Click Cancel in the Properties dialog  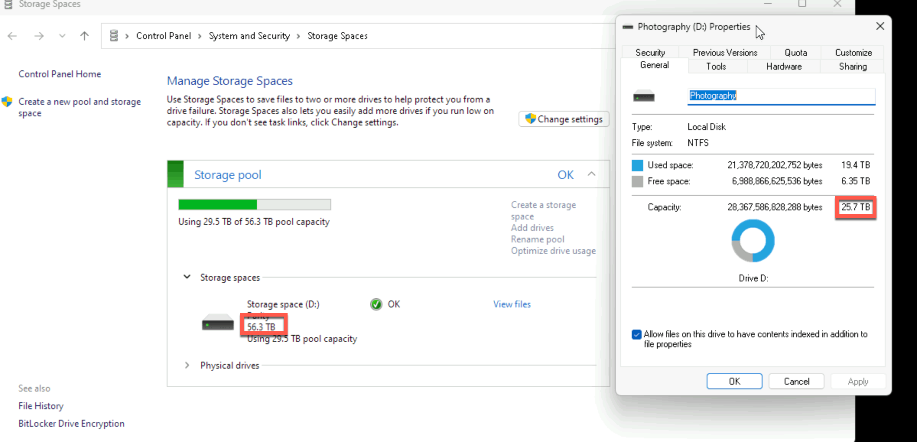[x=796, y=381]
